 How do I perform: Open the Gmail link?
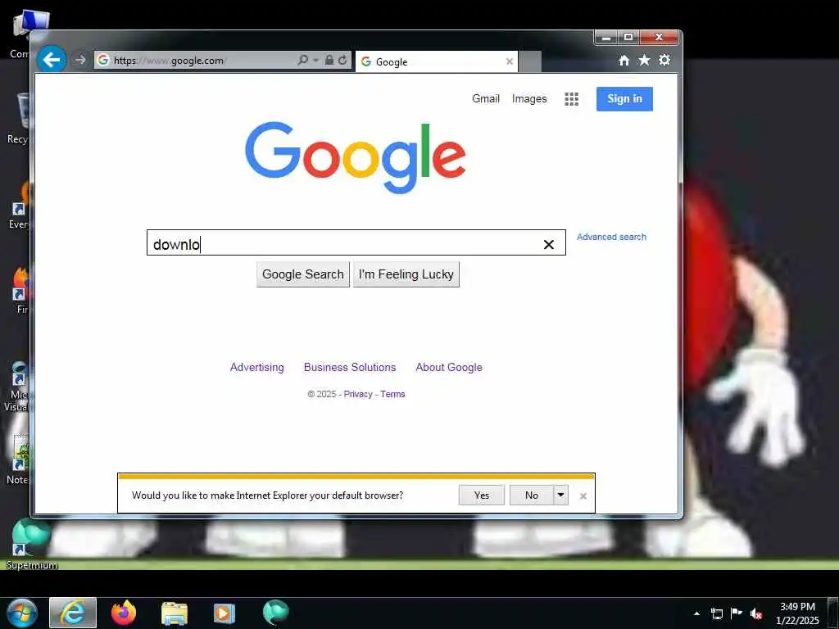[x=485, y=98]
